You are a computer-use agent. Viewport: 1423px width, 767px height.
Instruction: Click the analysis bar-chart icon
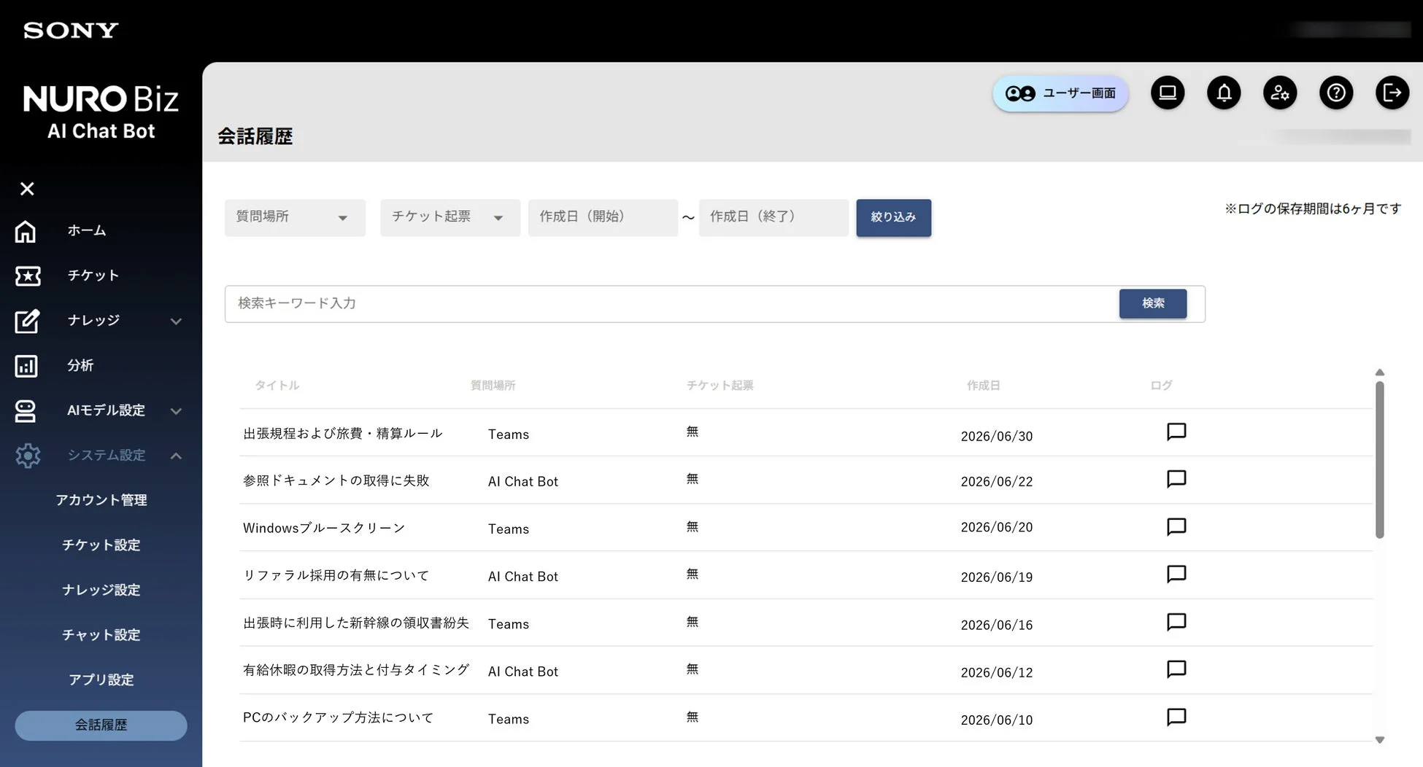26,366
